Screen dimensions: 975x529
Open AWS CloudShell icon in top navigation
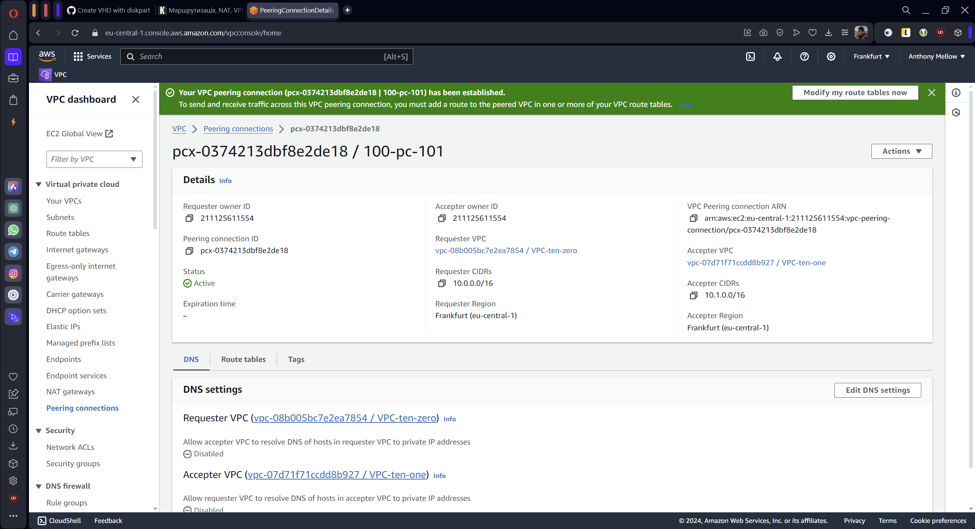point(750,56)
